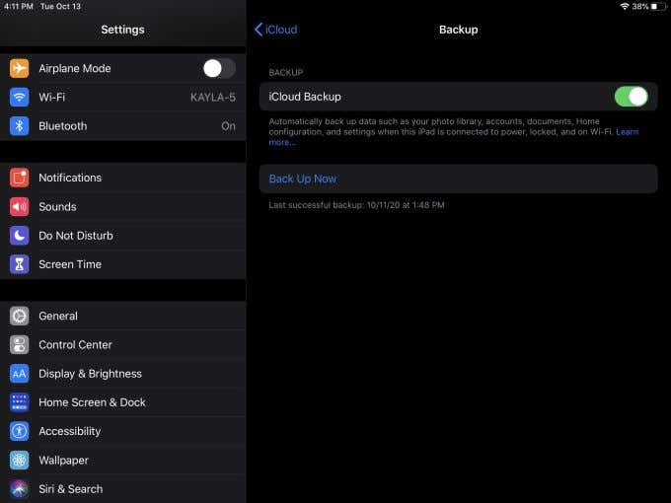
Task: Tap the Home Screen & Dock grid icon
Action: [20, 402]
